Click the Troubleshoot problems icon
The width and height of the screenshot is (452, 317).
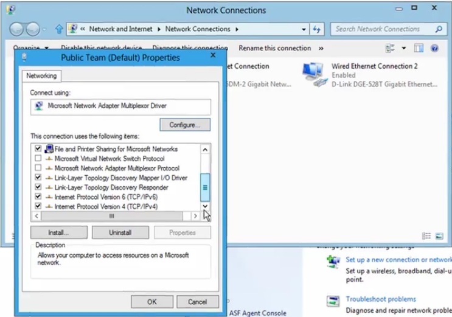(x=333, y=301)
